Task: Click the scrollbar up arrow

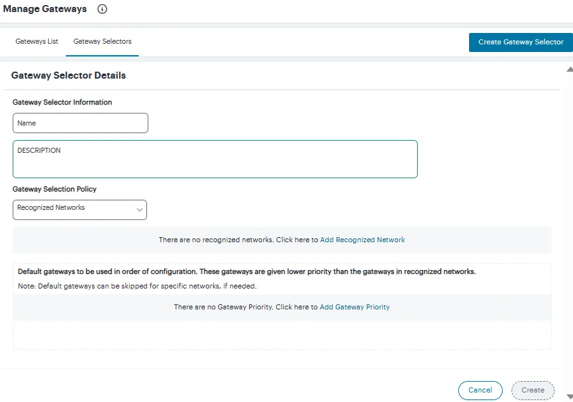Action: point(570,69)
